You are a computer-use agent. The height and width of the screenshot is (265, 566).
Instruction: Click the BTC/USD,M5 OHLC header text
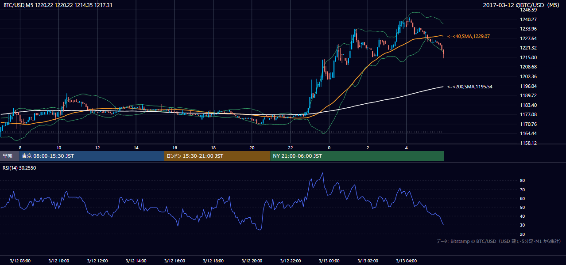click(x=58, y=5)
